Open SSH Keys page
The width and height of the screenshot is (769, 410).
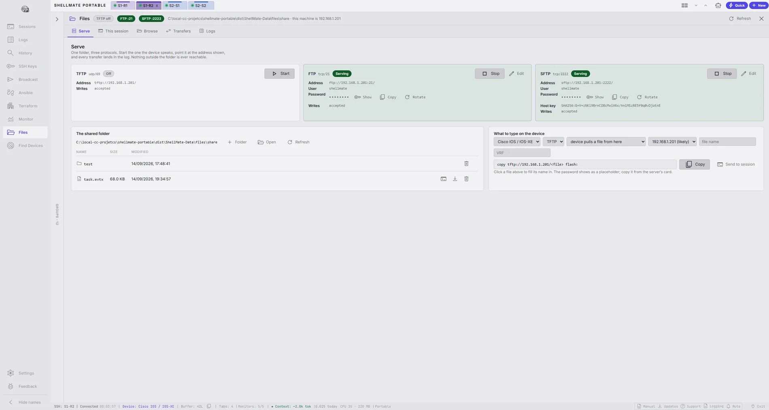coord(25,66)
